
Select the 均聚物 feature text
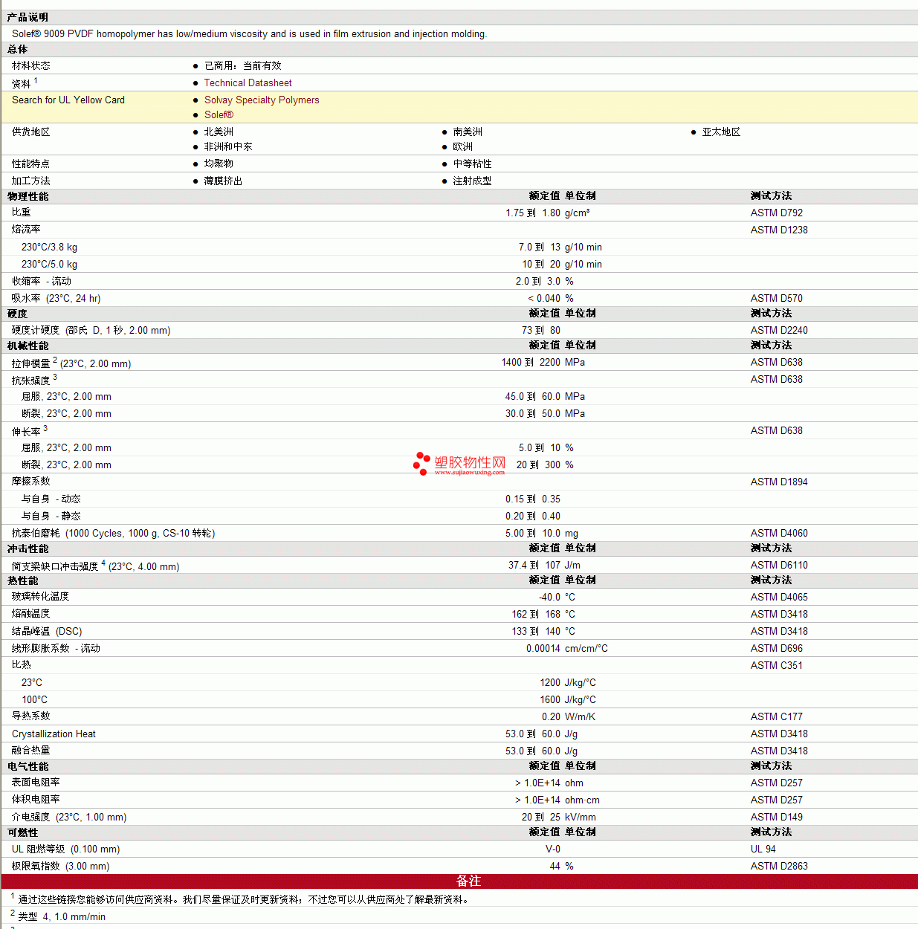[x=219, y=164]
